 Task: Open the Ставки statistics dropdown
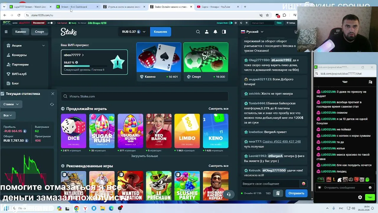[x=11, y=104]
